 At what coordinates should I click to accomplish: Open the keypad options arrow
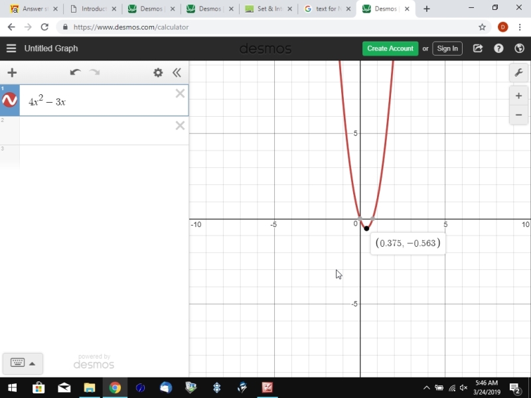(32, 364)
